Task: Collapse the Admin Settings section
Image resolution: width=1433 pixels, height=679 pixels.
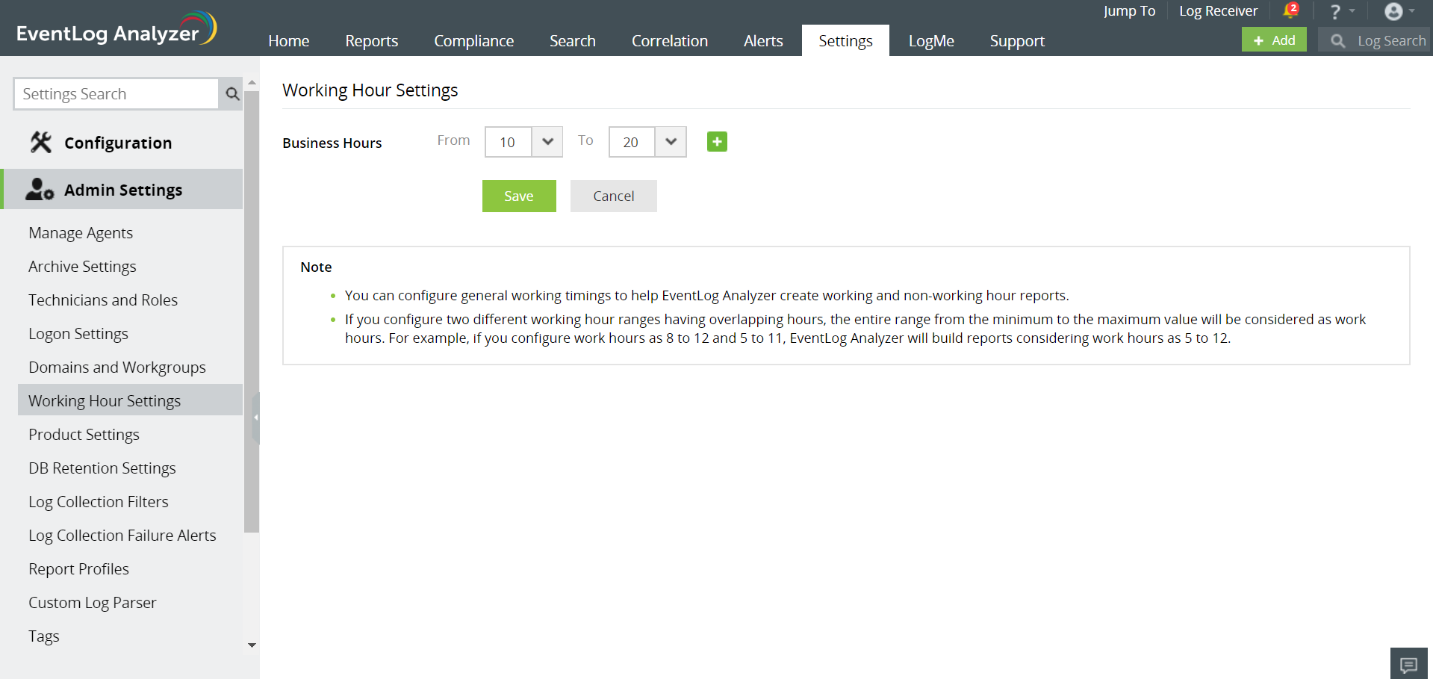Action: pyautogui.click(x=122, y=189)
